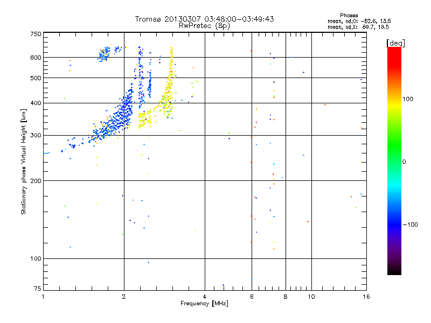The image size is (431, 323).
Task: Click x-axis tick label '1'
Action: point(43,297)
